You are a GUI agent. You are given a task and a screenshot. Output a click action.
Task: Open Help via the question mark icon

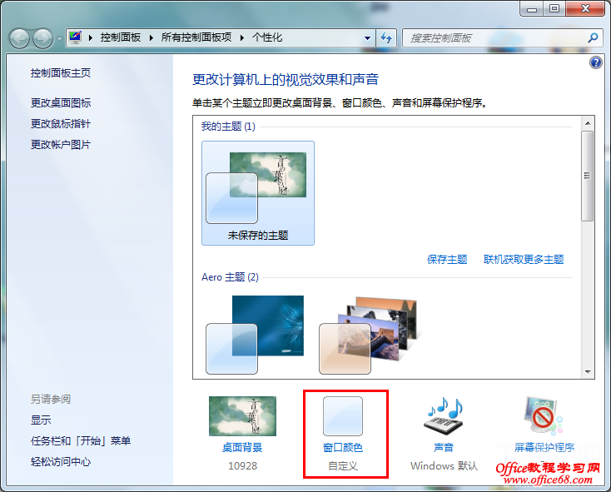[x=596, y=62]
